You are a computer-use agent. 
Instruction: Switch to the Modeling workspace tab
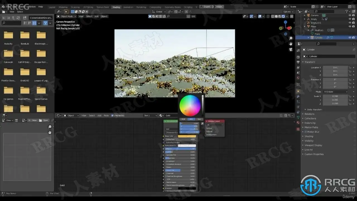[63, 7]
